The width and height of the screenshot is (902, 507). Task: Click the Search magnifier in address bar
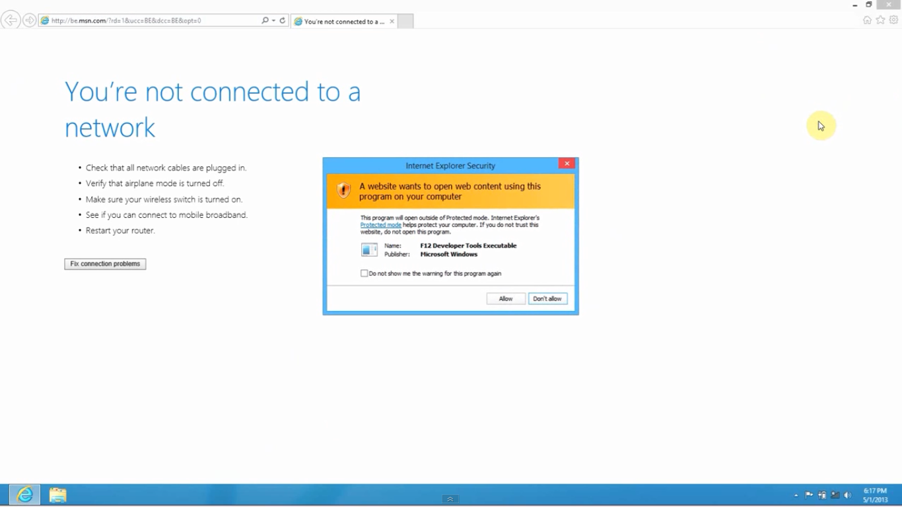[265, 20]
